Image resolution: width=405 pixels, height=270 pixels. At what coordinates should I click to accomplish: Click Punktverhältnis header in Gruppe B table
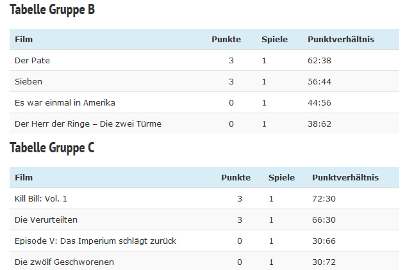(x=341, y=40)
